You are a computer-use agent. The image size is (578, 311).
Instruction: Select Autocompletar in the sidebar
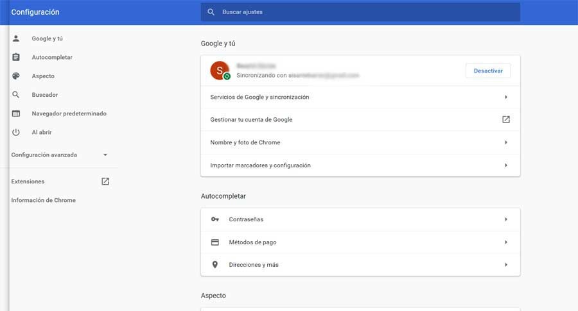(52, 57)
